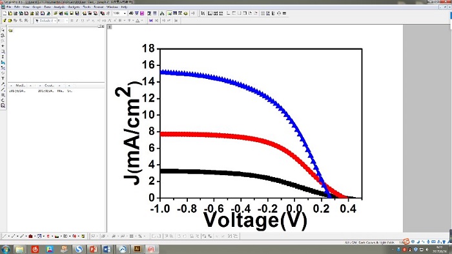Click the New Matrix toolbar icon
Viewport: 452px width, 254px height.
pyautogui.click(x=32, y=14)
